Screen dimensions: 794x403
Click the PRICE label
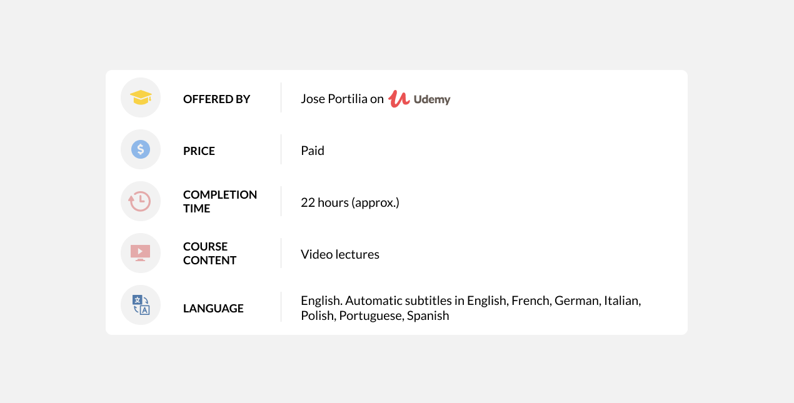pyautogui.click(x=199, y=151)
